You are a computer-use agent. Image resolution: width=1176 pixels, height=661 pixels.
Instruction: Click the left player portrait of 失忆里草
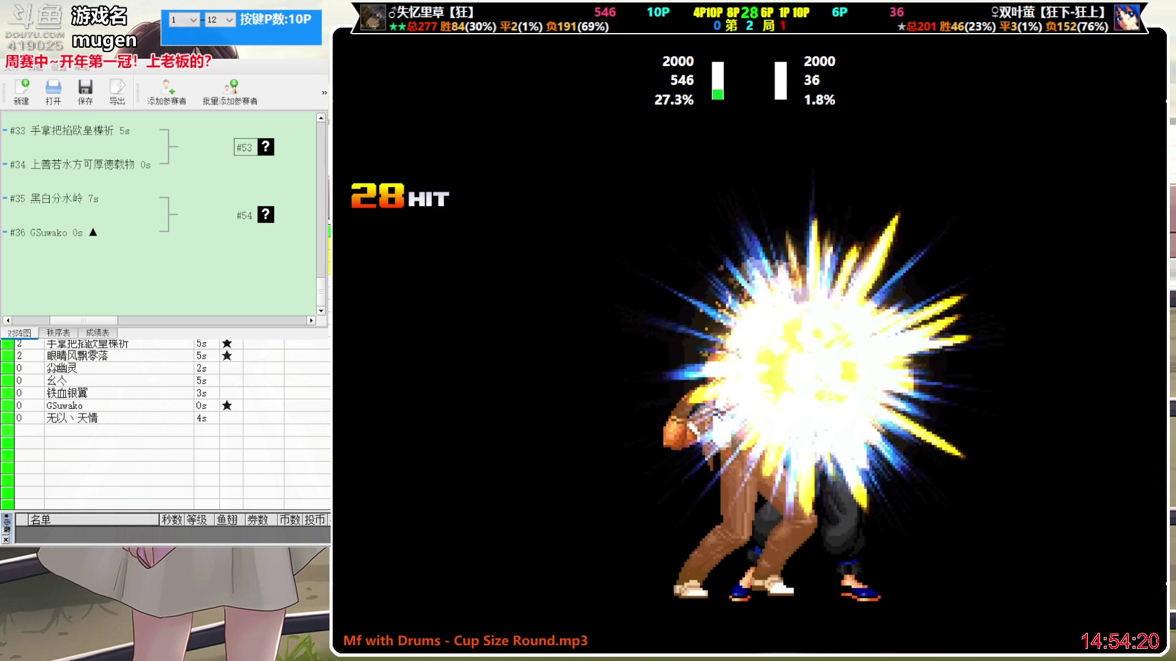pos(372,17)
